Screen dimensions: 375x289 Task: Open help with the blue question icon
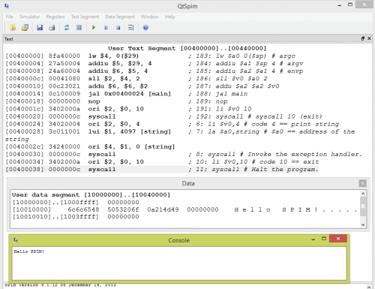[x=145, y=28]
